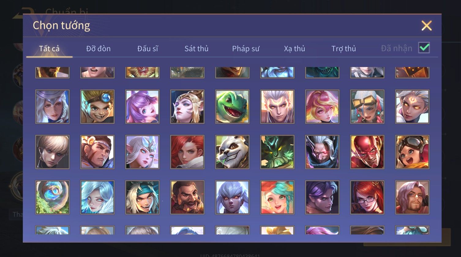Choose the green tree monster hero portrait

(277, 152)
